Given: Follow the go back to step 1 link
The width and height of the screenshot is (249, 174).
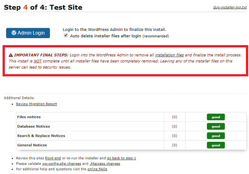Looking at the screenshot, I should (121, 158).
